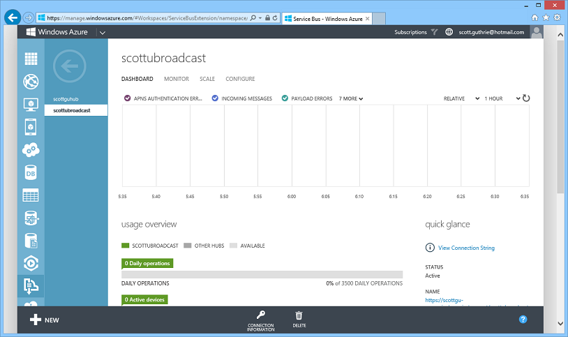Screen dimensions: 568x337
Task: Open a new blank browser tab
Action: click(378, 19)
